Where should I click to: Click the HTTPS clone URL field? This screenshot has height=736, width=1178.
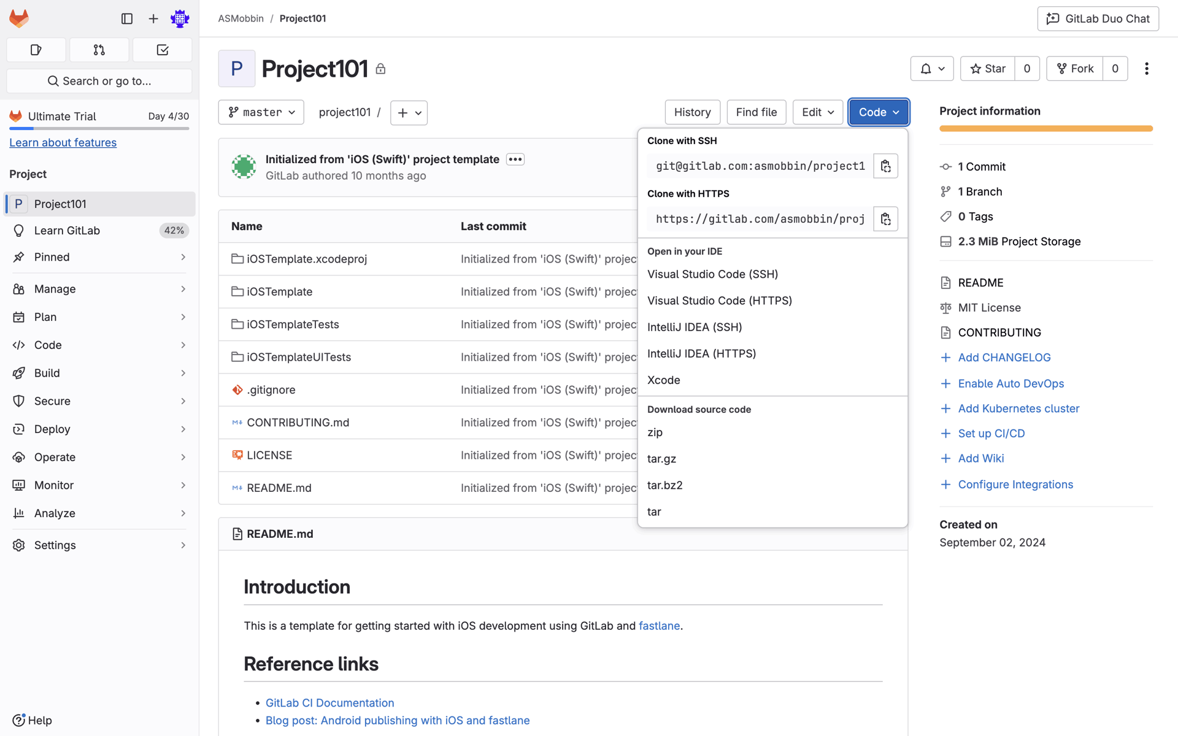pyautogui.click(x=760, y=219)
